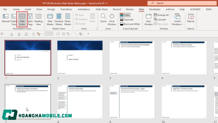Viewport: 218px width, 123px height.
Task: Click in the Search box
Action: pos(182,3)
